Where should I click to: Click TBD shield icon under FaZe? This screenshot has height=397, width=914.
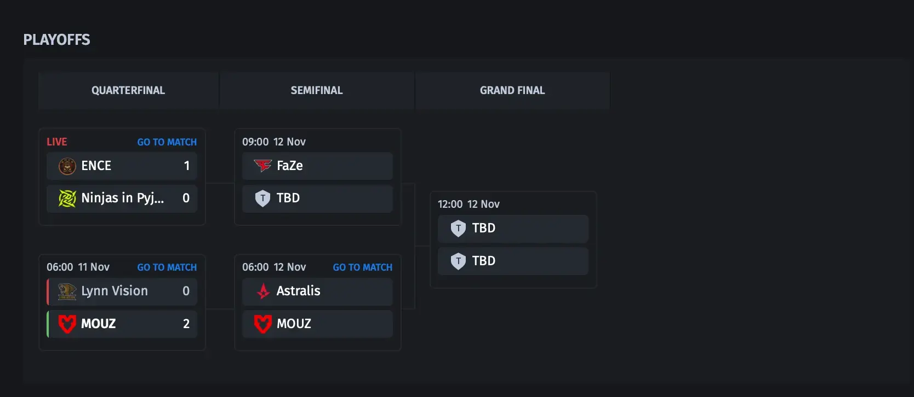click(x=263, y=198)
